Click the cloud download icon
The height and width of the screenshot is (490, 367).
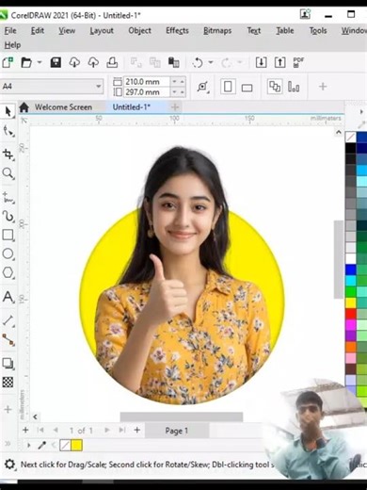pyautogui.click(x=74, y=62)
